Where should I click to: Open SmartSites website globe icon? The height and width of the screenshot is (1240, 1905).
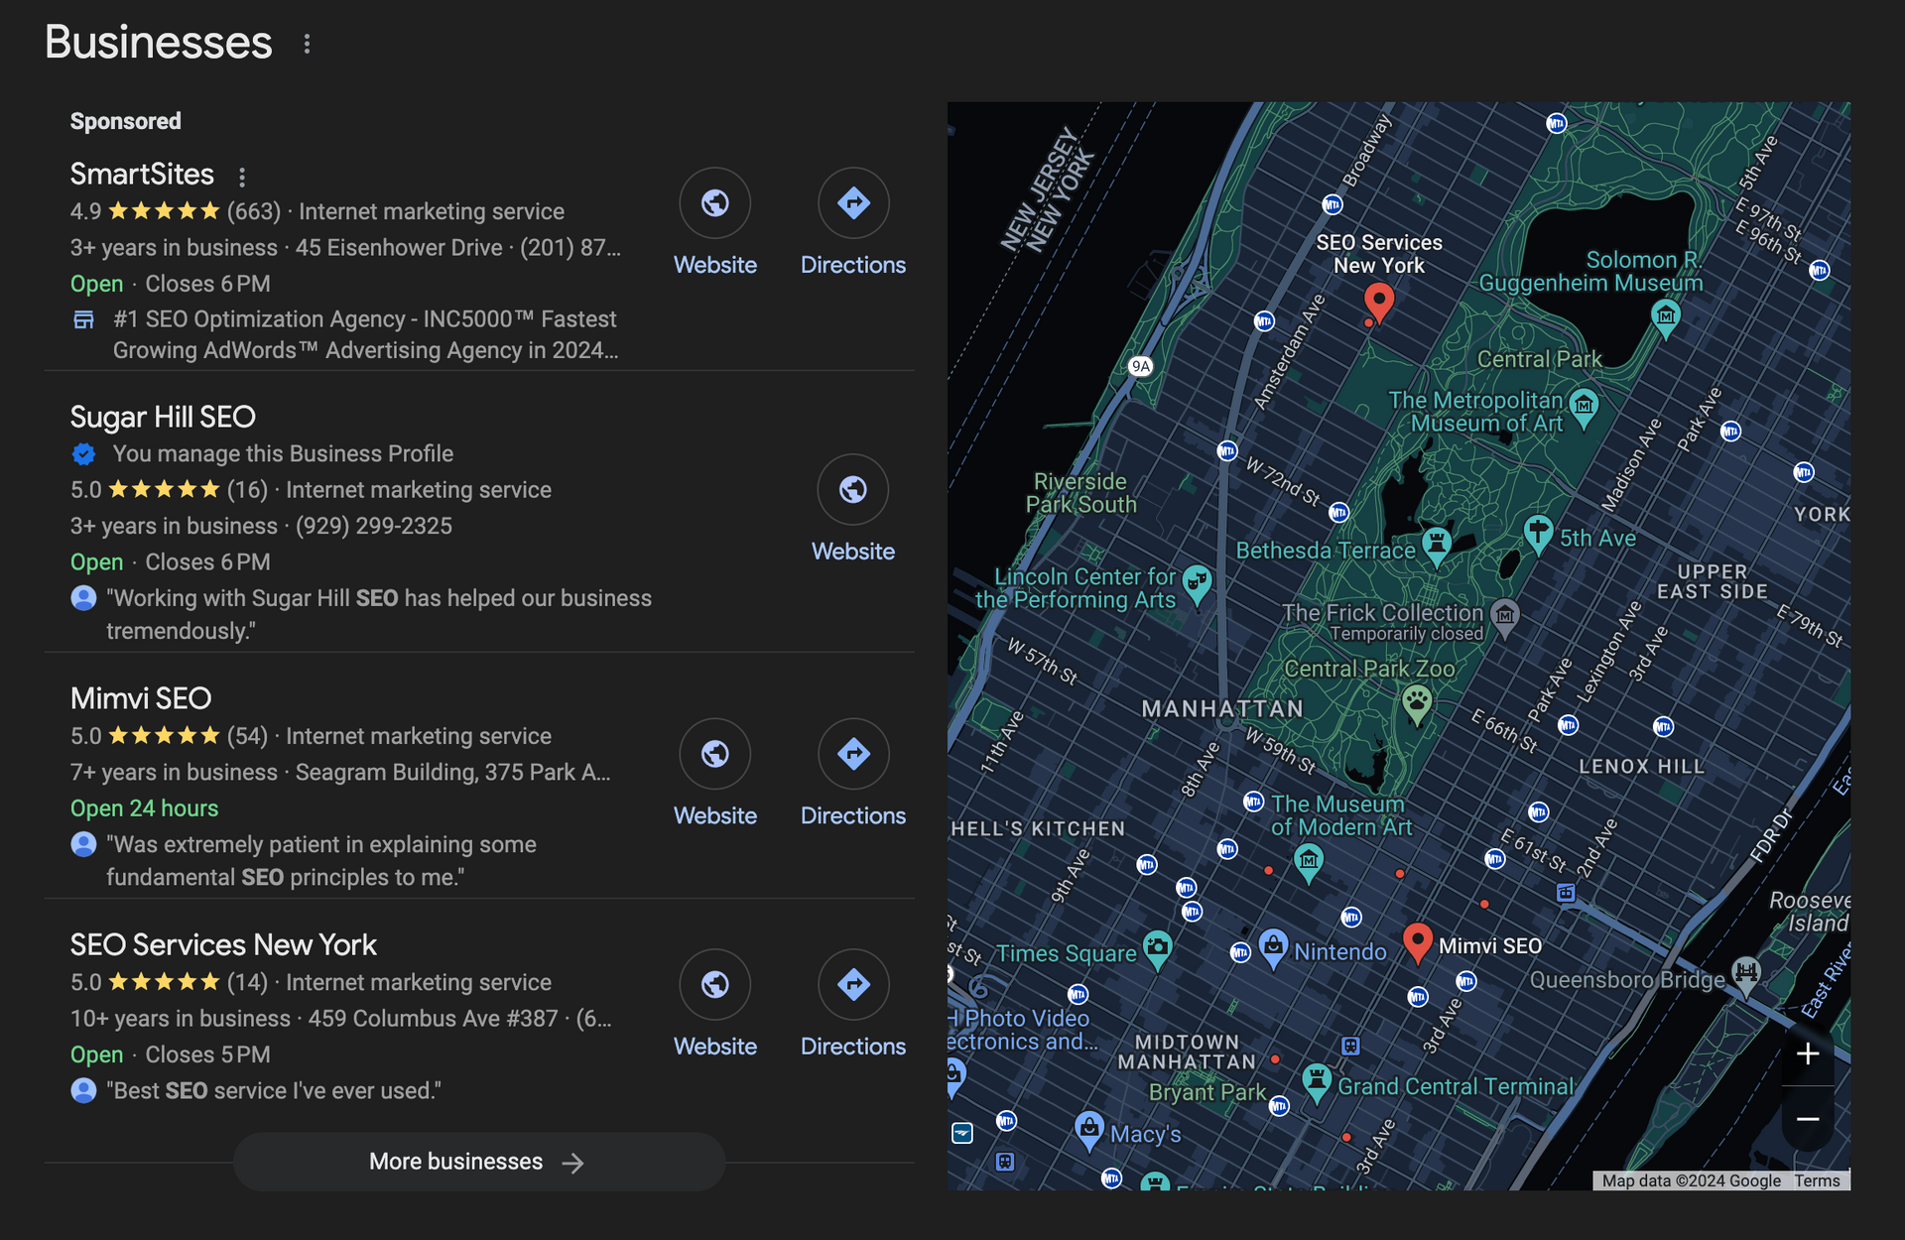coord(714,203)
